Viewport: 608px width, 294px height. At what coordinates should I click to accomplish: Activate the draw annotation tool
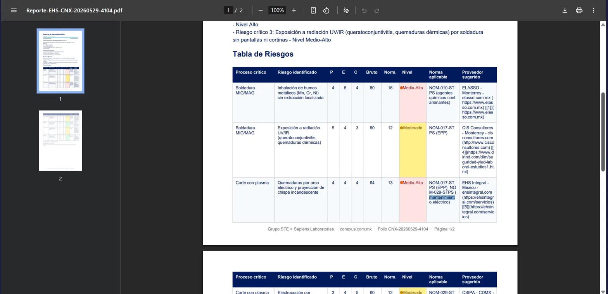pyautogui.click(x=346, y=10)
